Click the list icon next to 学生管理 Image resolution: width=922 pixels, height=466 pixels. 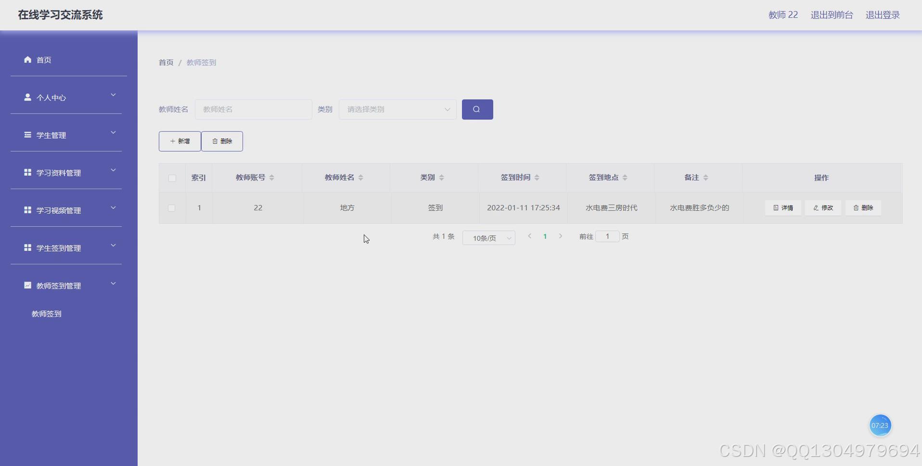pos(27,135)
